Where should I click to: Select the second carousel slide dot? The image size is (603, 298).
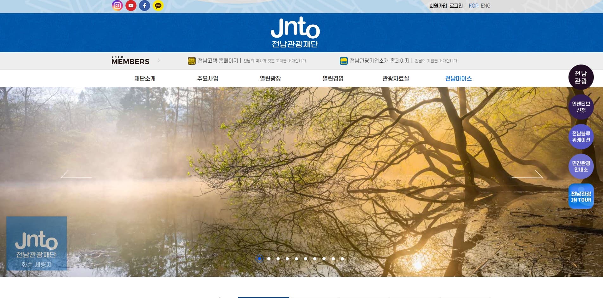coord(269,259)
